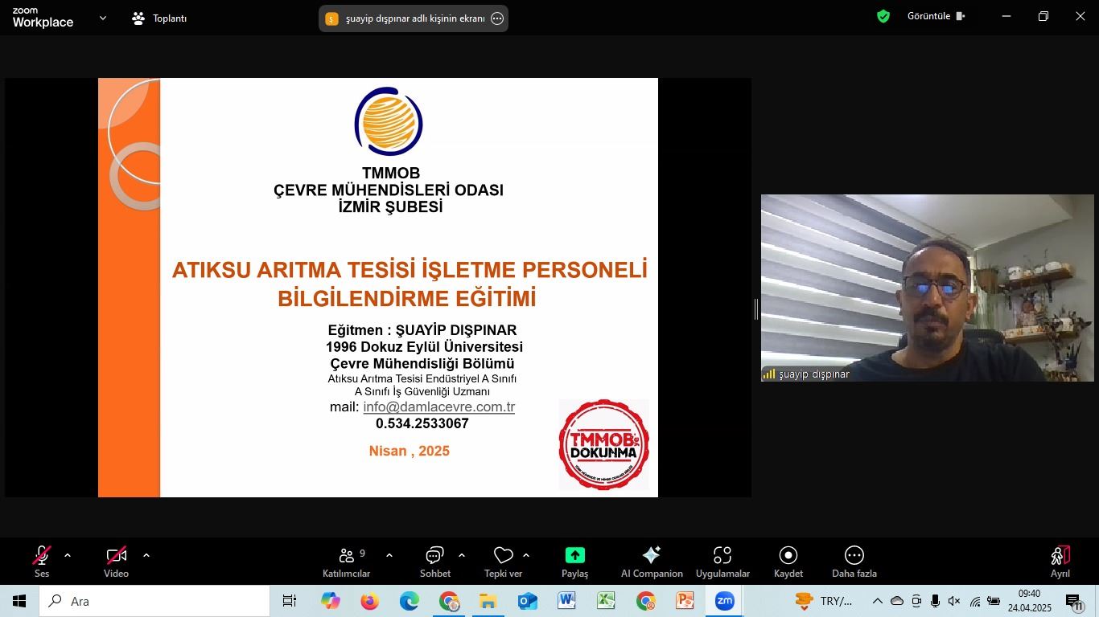Open the Katılımcılar participants panel
The width and height of the screenshot is (1099, 617).
tap(347, 557)
